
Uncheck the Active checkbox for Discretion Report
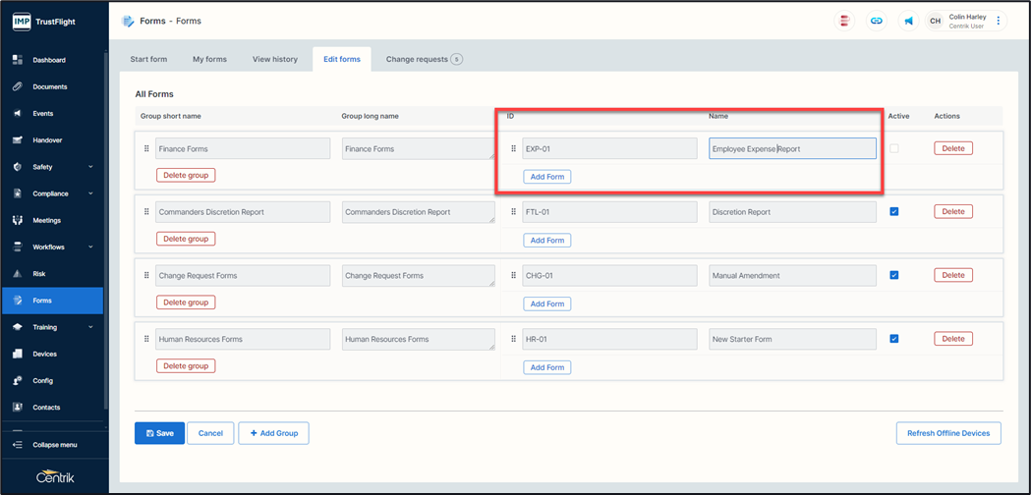(x=894, y=211)
